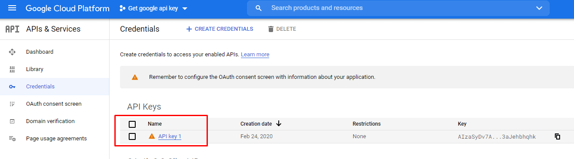
Task: Click the plus icon on Create Credentials
Action: click(x=189, y=29)
